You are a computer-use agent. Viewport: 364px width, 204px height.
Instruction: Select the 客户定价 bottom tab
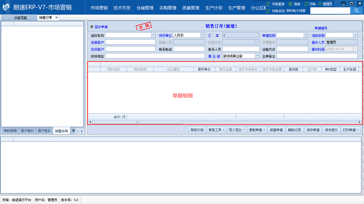44,131
